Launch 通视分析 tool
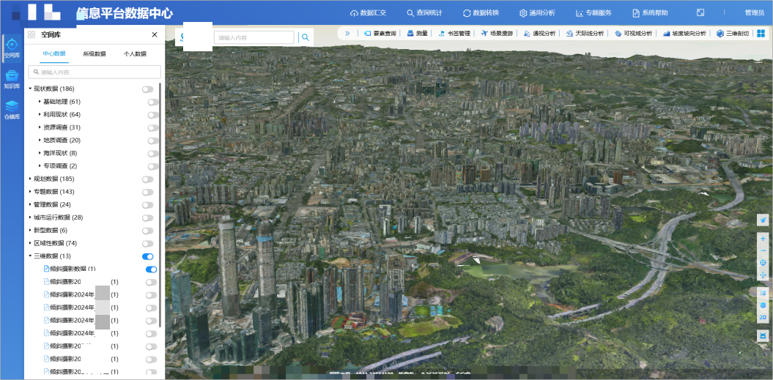Screen dimensions: 773x380 [540, 34]
